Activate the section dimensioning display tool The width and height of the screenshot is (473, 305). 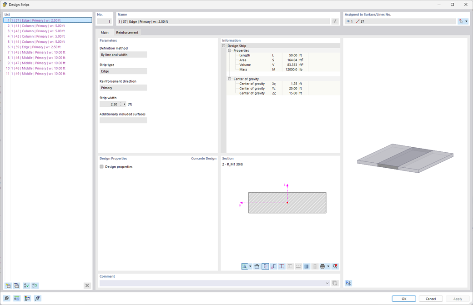[x=290, y=266]
